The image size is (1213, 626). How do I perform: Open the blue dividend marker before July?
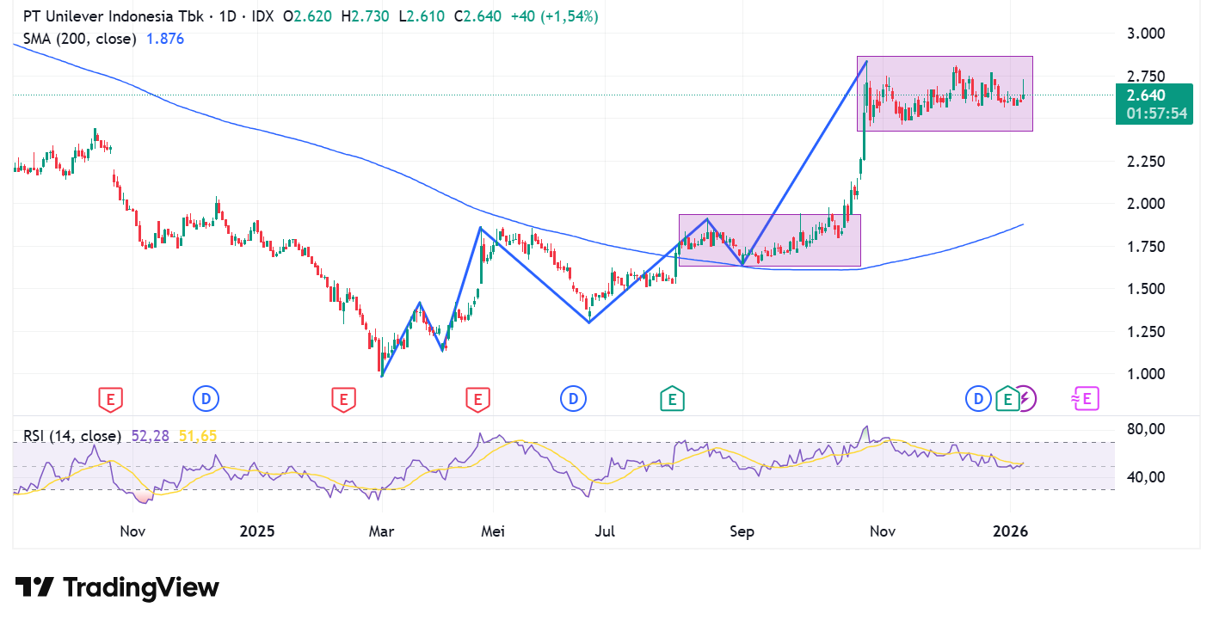(x=573, y=398)
